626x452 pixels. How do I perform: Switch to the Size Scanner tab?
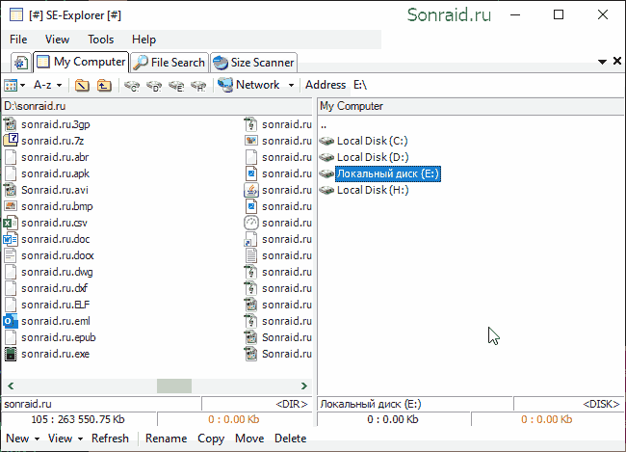[253, 63]
